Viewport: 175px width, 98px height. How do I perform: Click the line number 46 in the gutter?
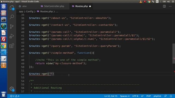pyautogui.click(x=23, y=53)
